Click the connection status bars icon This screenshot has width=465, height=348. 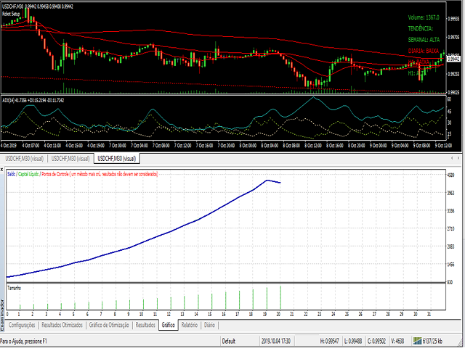pyautogui.click(x=418, y=341)
